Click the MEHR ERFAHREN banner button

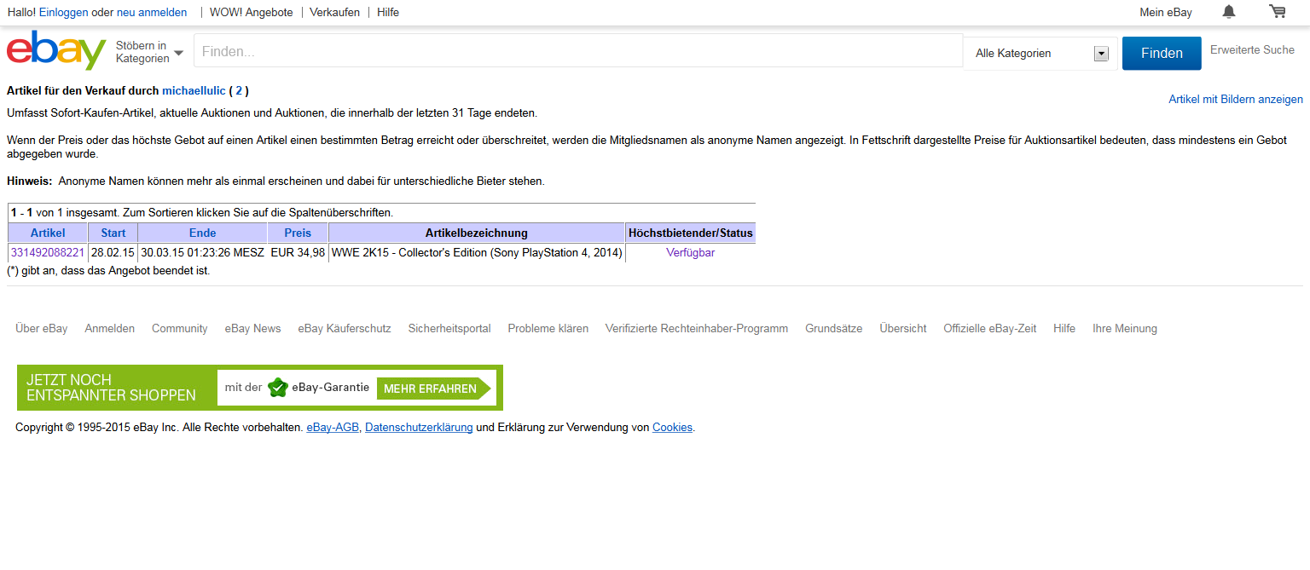pos(431,389)
